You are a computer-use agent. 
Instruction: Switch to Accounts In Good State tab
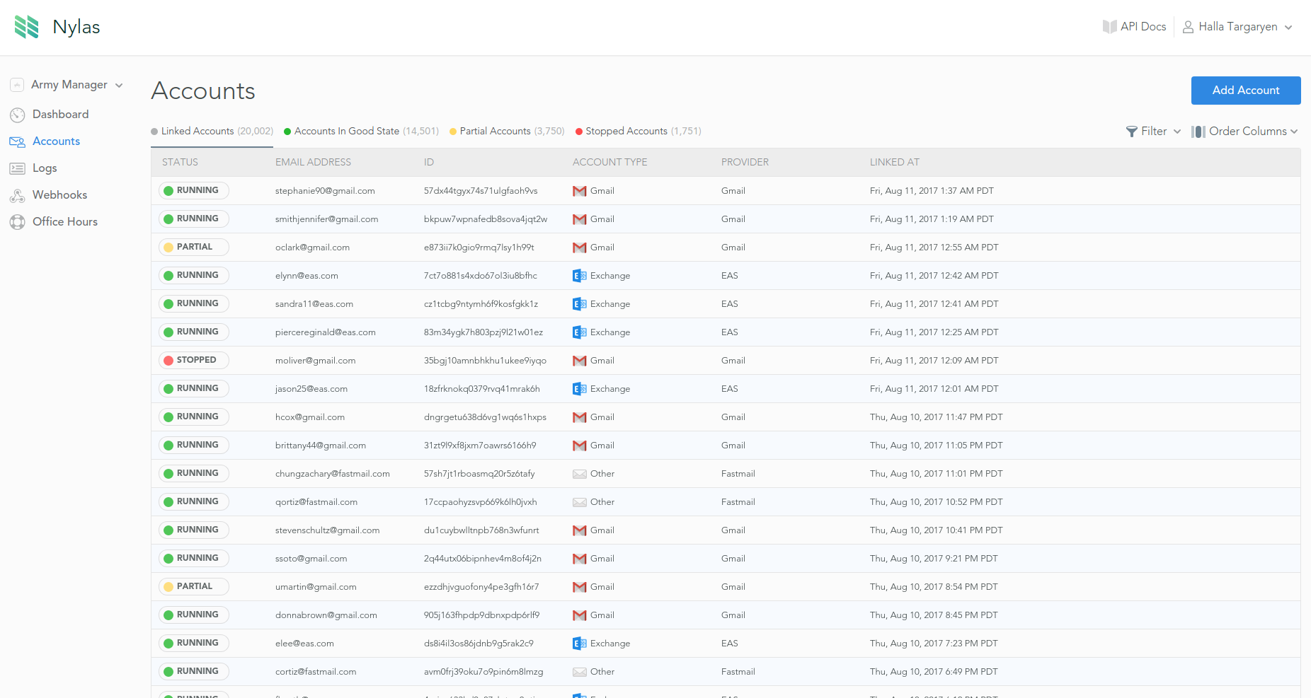click(361, 132)
